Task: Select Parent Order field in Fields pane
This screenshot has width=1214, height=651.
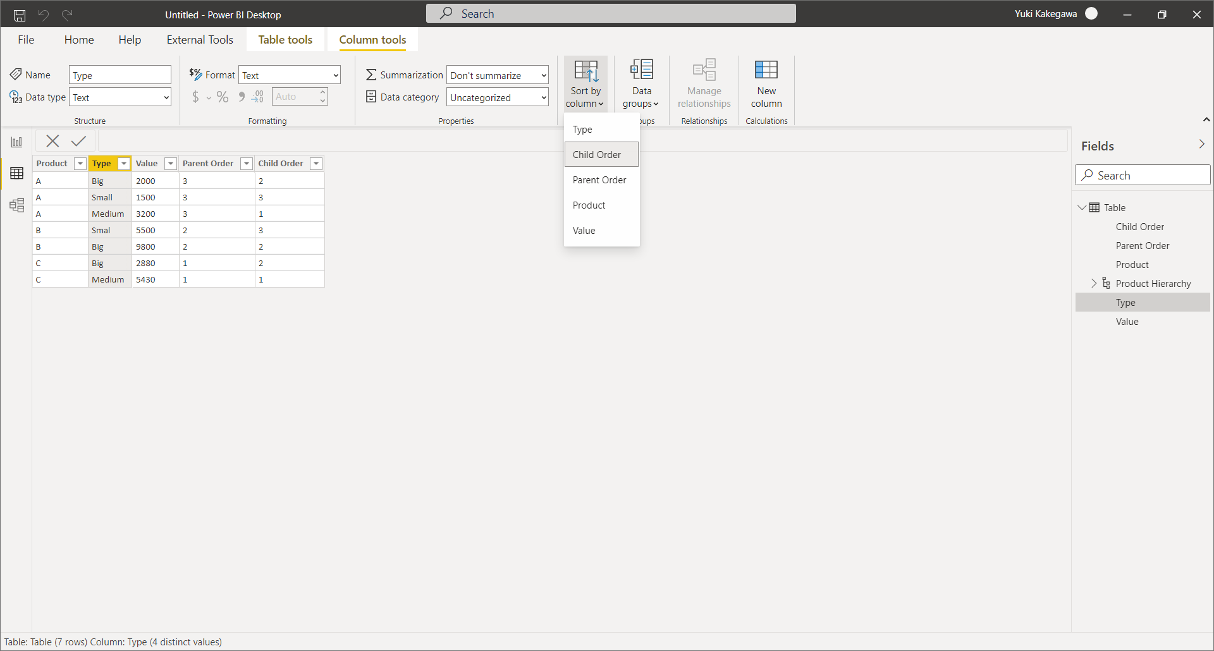Action: click(1143, 246)
